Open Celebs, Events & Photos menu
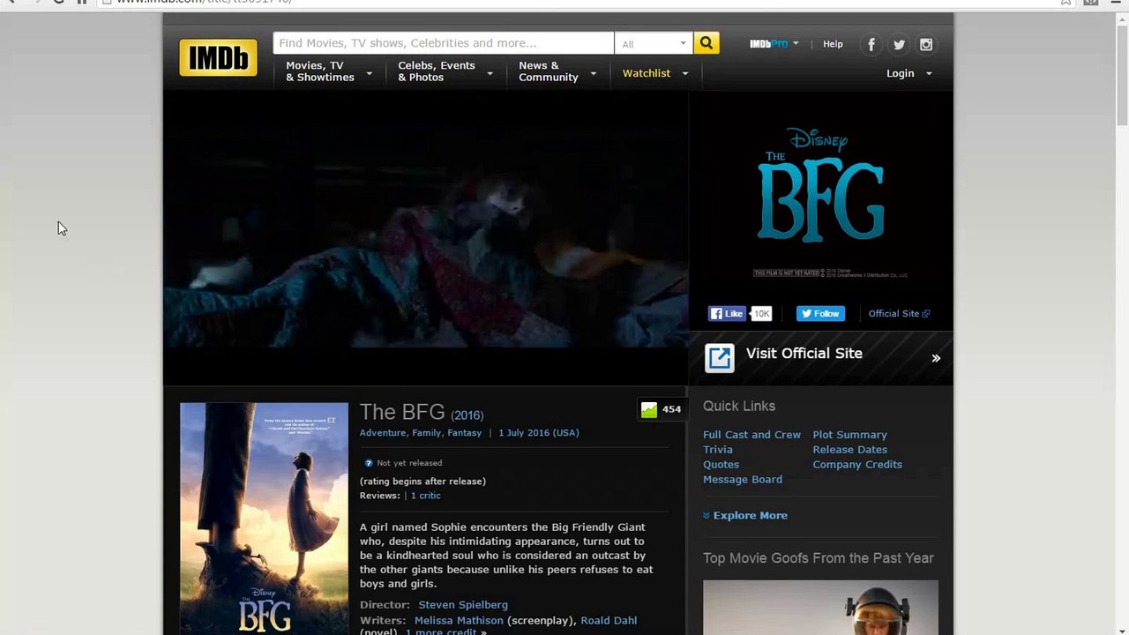 pyautogui.click(x=445, y=71)
